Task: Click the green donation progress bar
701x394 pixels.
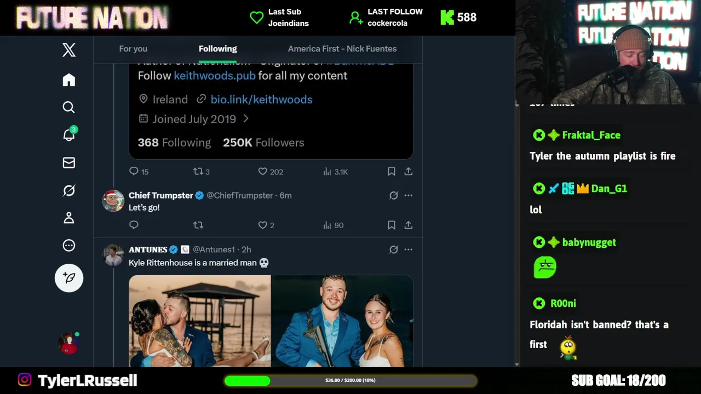Action: pos(350,380)
